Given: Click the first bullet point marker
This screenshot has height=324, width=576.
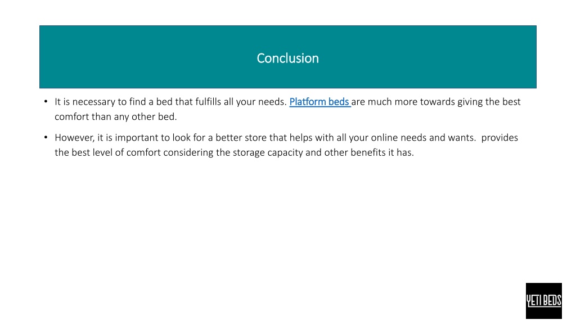Looking at the screenshot, I should click(x=46, y=101).
